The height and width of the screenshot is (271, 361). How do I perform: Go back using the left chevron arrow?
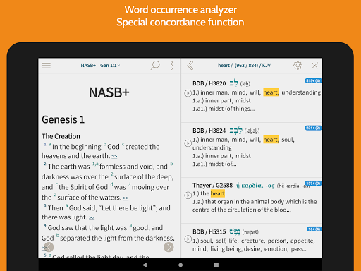pyautogui.click(x=190, y=66)
